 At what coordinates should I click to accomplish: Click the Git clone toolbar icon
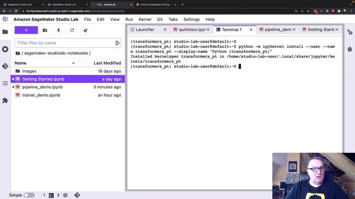[85, 30]
